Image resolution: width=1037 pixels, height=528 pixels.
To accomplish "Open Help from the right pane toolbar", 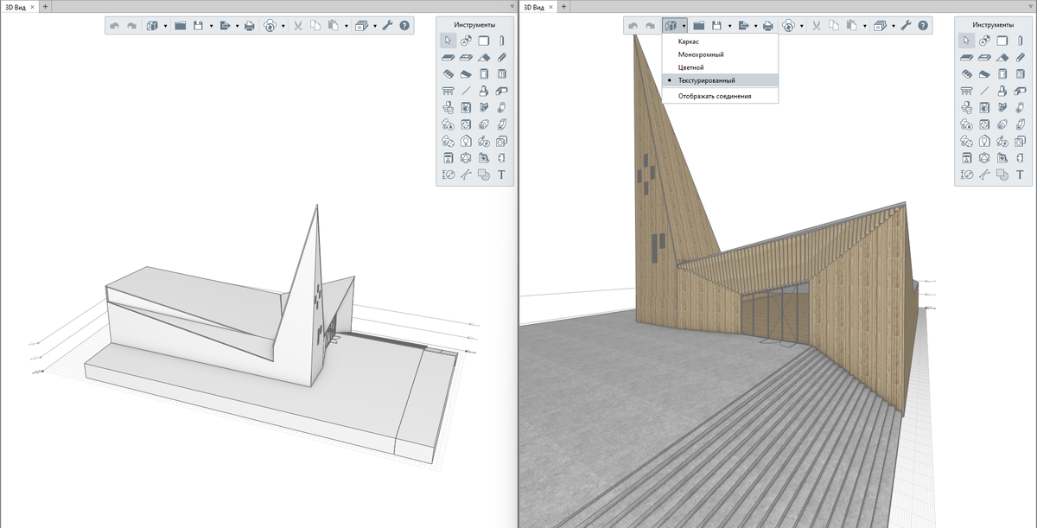I will [x=922, y=26].
